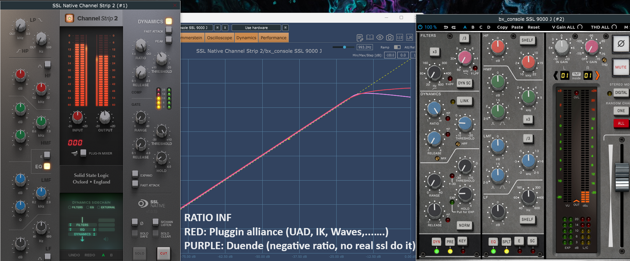Click the undo arrow in bx_console toolbar

point(446,27)
